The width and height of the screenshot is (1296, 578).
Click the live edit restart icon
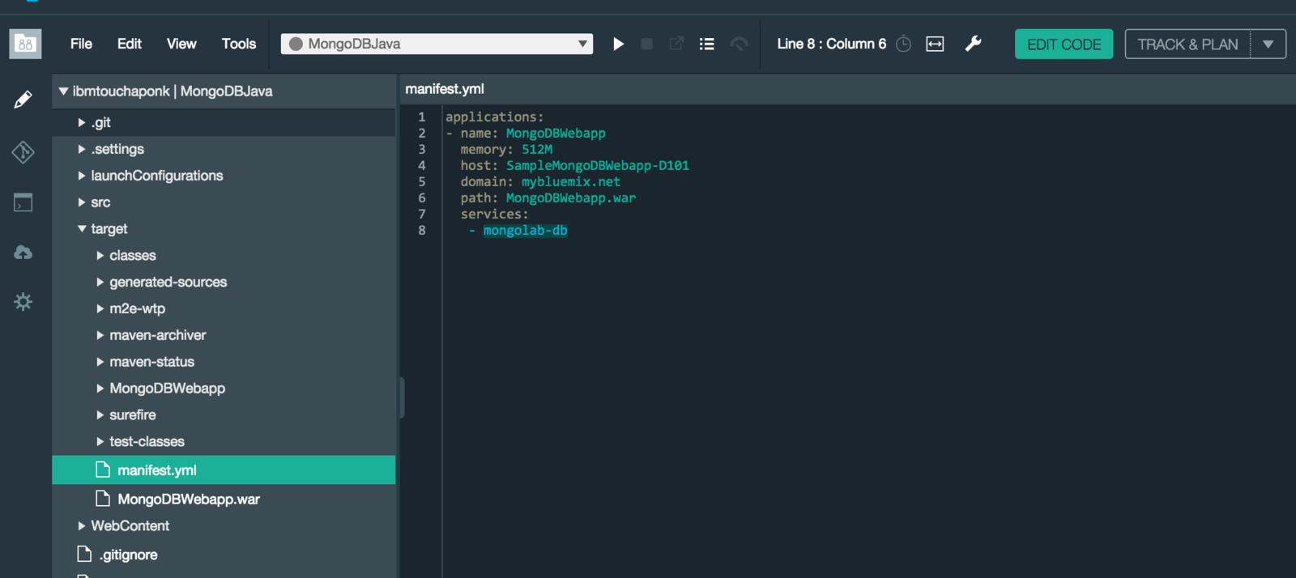pyautogui.click(x=739, y=44)
